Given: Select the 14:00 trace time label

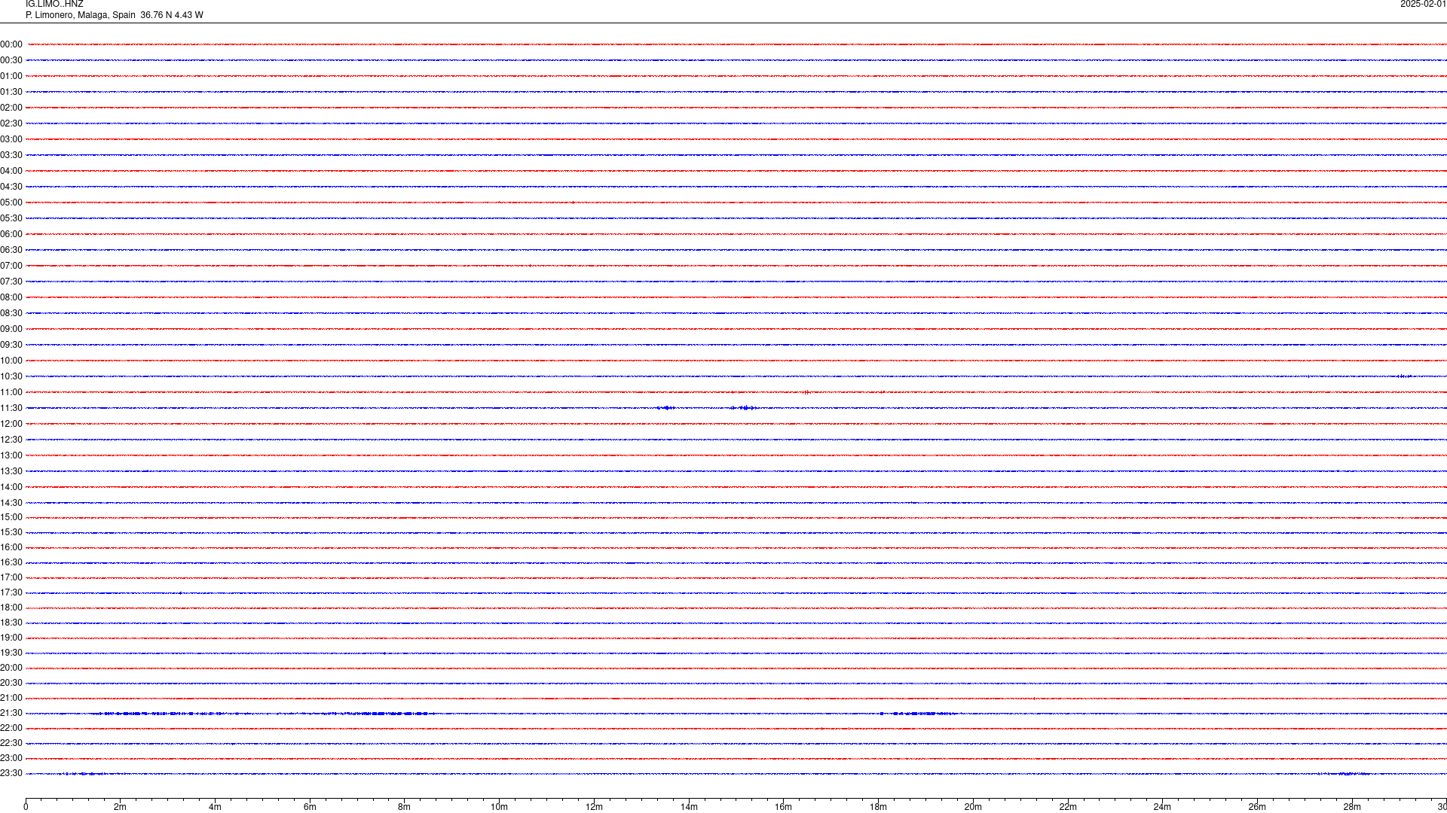Looking at the screenshot, I should click(11, 487).
